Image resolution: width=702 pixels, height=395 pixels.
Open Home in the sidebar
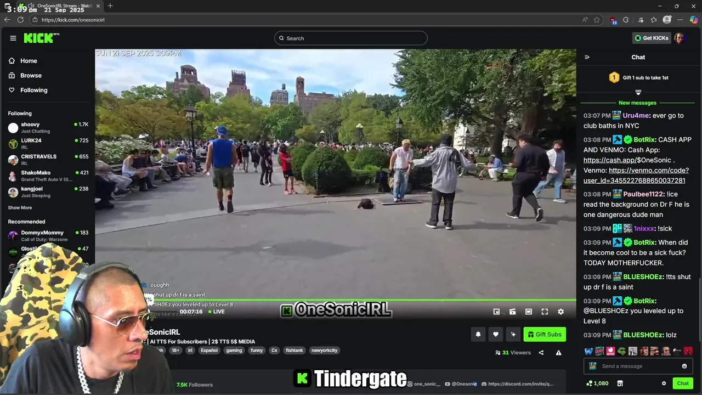23,61
